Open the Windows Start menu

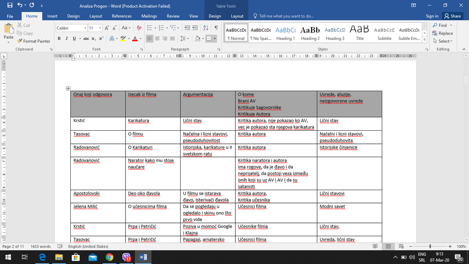(8, 257)
